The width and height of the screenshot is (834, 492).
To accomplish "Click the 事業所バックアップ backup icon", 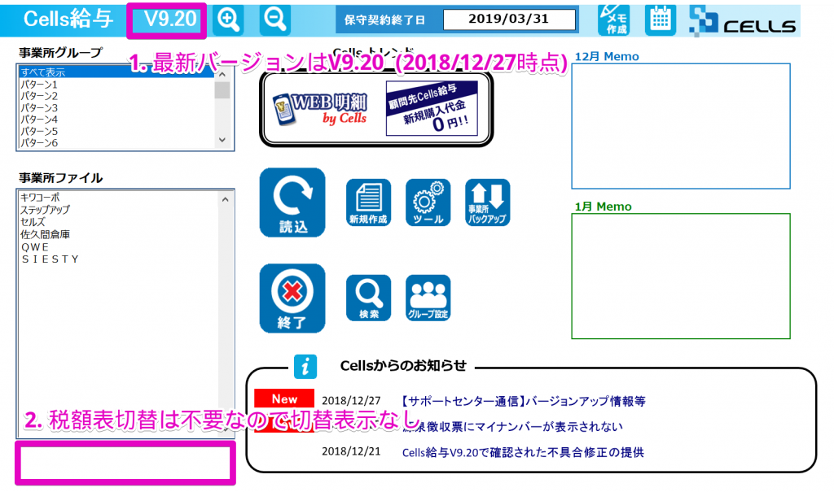I will [488, 202].
